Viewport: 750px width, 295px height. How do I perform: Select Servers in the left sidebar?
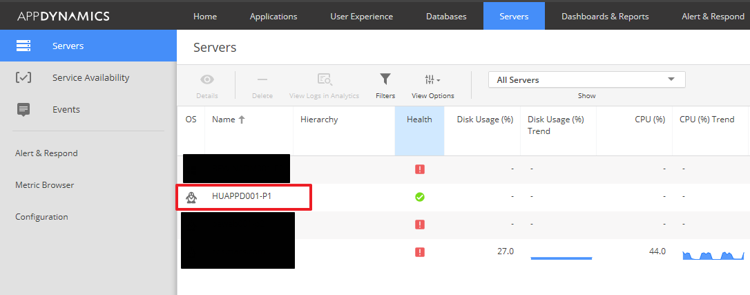pos(88,46)
